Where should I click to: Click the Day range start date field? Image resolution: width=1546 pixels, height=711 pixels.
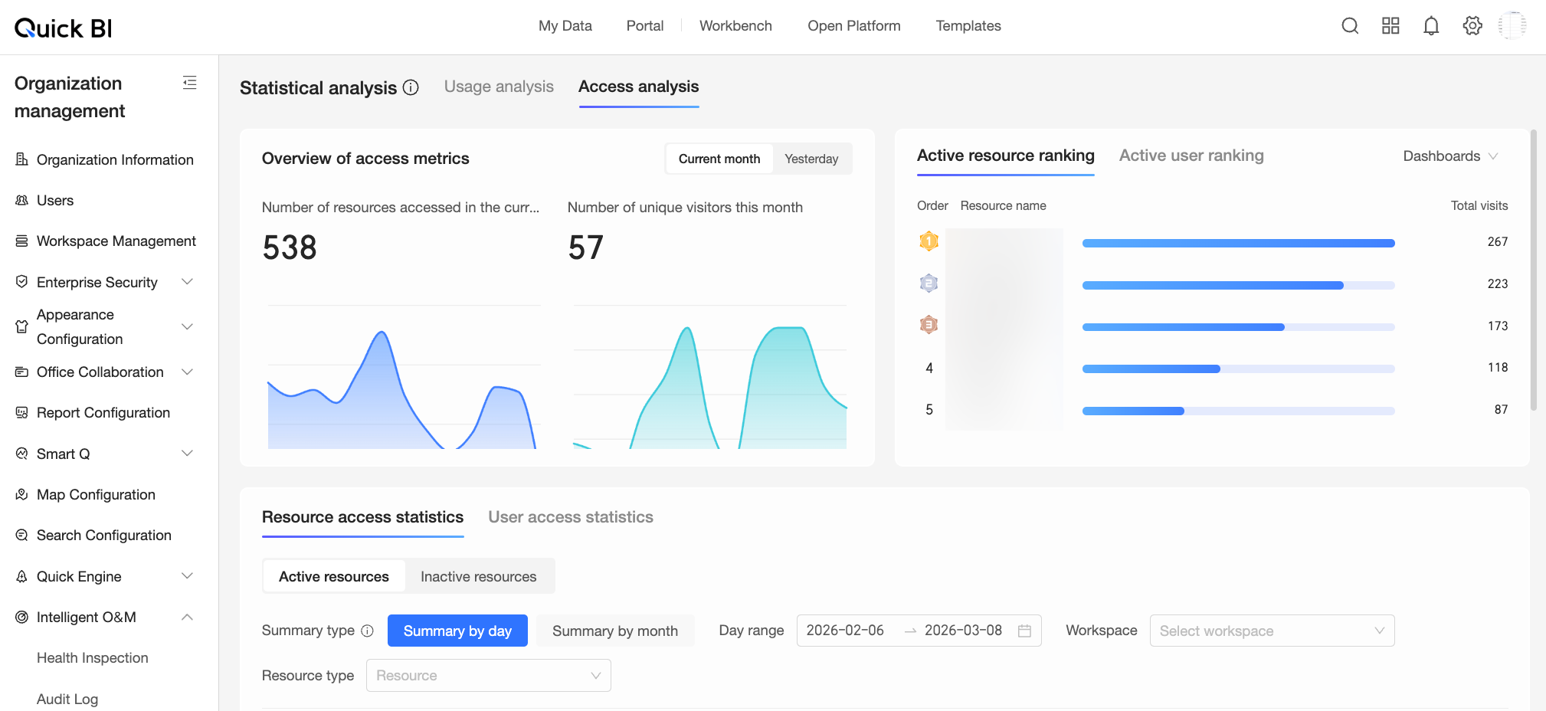point(845,631)
